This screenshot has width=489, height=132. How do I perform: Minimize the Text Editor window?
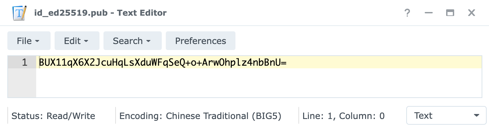click(429, 13)
